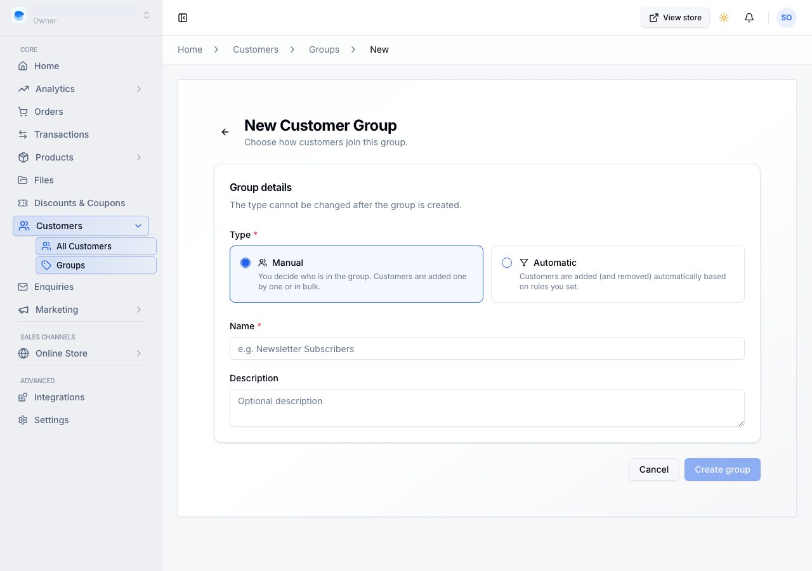Click the Integrations blocks icon

23,397
